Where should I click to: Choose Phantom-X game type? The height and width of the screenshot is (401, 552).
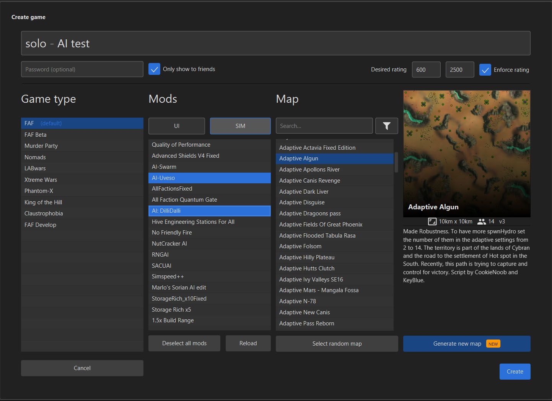tap(82, 191)
